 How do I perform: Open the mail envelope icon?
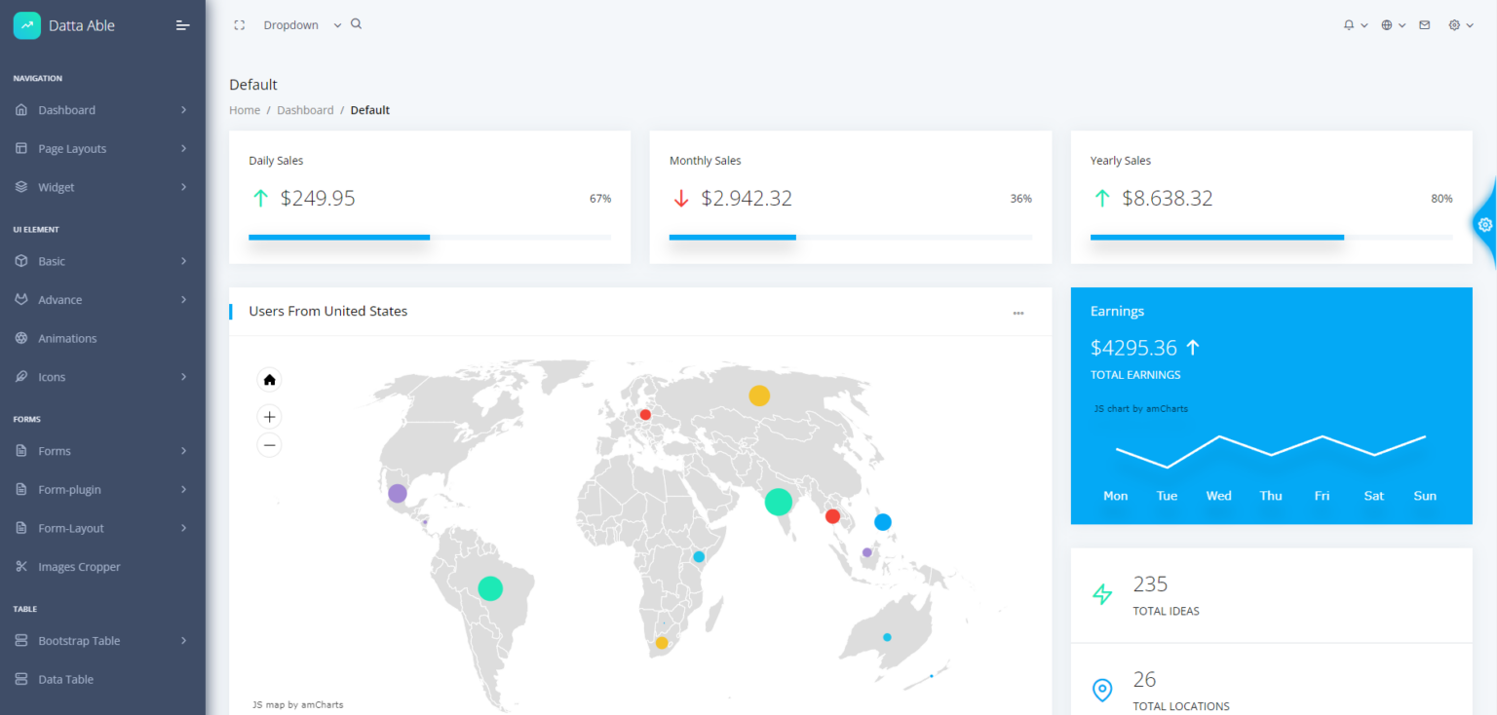1424,24
